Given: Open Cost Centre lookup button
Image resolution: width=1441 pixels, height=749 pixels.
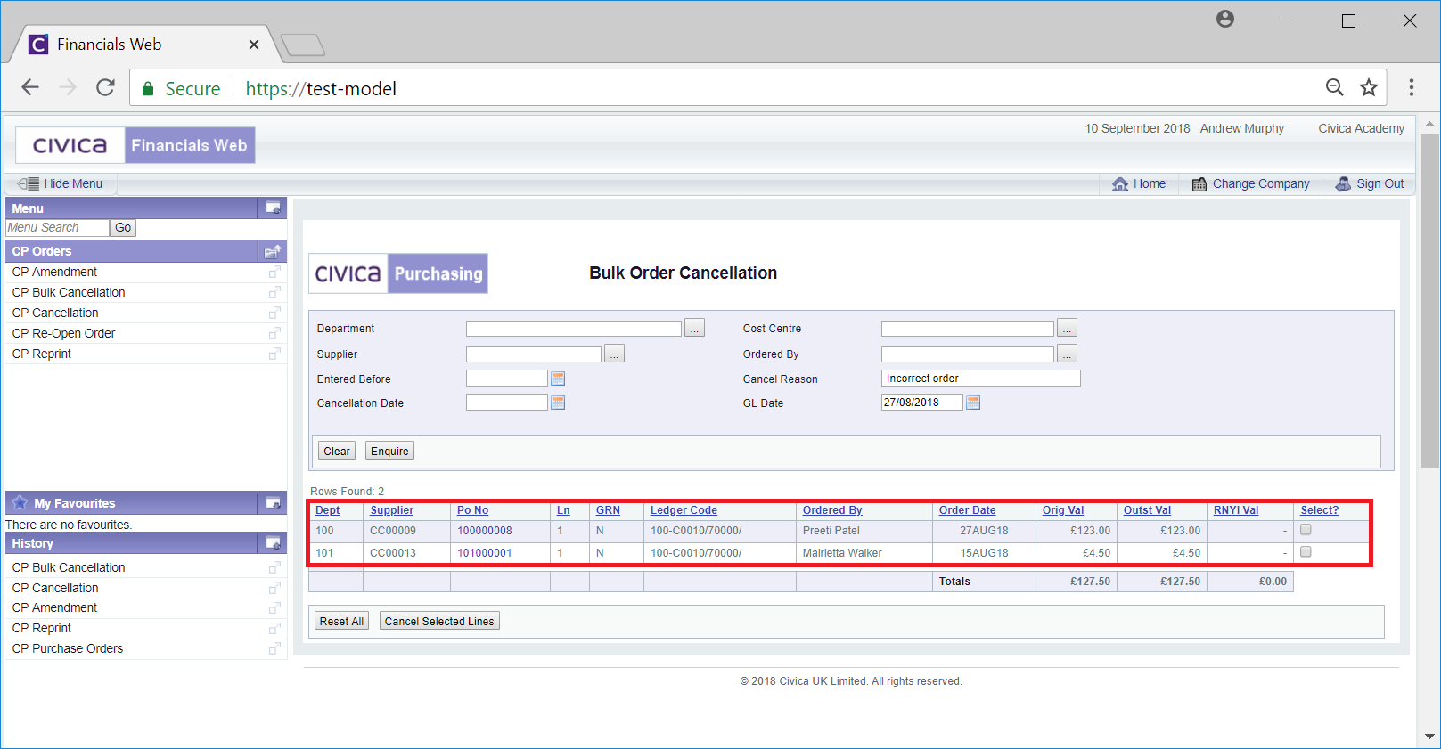Looking at the screenshot, I should (x=1067, y=328).
